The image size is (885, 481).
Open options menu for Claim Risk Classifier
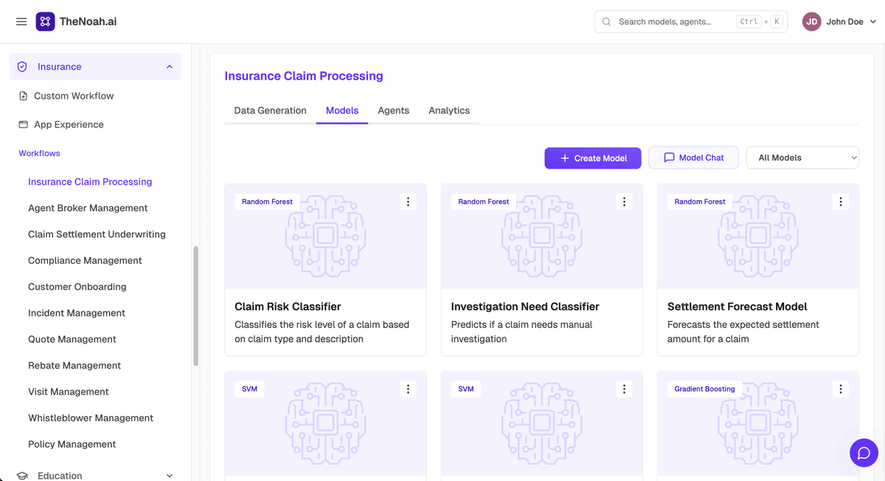[x=408, y=202]
